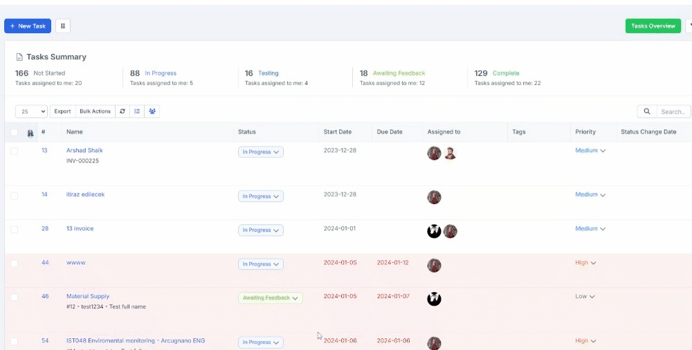Check the box for task 44 wwww
Image resolution: width=692 pixels, height=350 pixels.
pyautogui.click(x=14, y=263)
